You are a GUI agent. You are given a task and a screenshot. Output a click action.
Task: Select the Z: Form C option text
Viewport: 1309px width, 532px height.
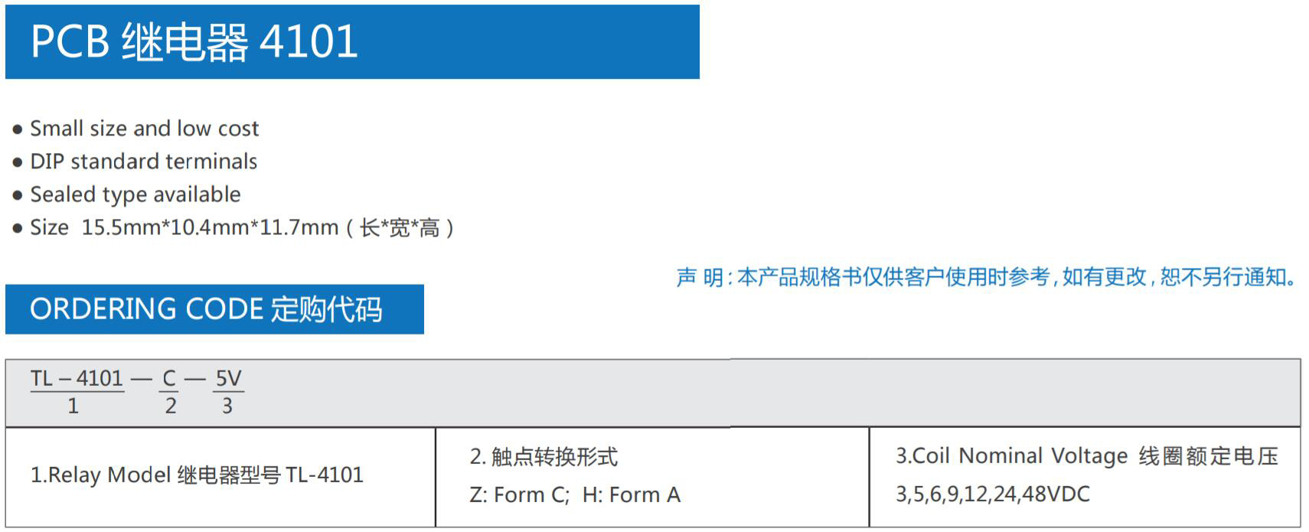[x=519, y=495]
